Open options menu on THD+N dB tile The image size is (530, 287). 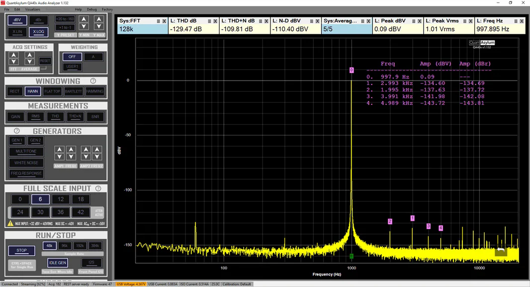click(261, 21)
